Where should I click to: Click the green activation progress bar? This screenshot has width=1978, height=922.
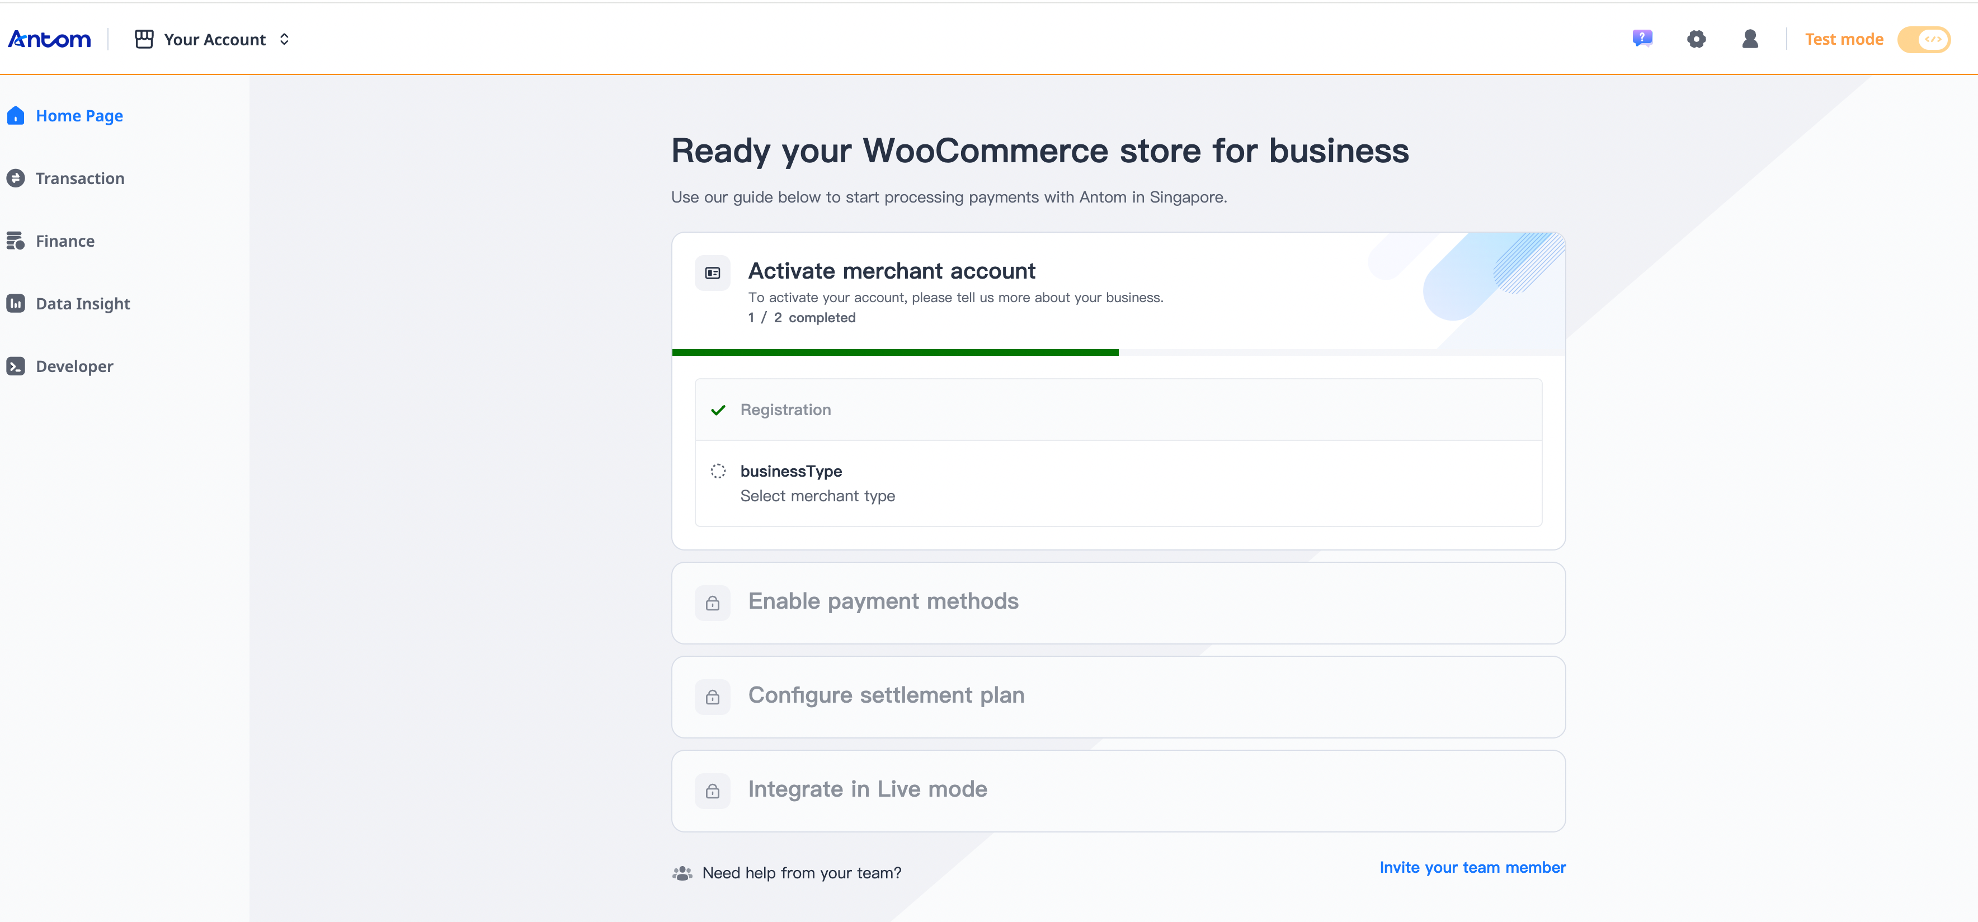(894, 352)
